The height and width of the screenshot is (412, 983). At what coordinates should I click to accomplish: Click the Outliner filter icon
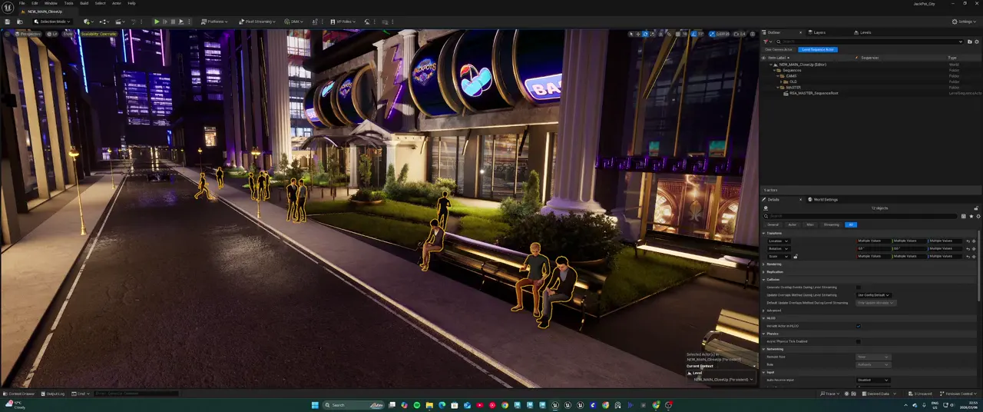coord(766,41)
